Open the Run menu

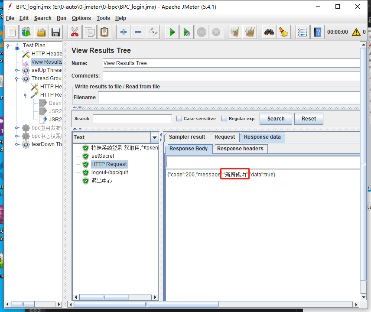point(61,18)
